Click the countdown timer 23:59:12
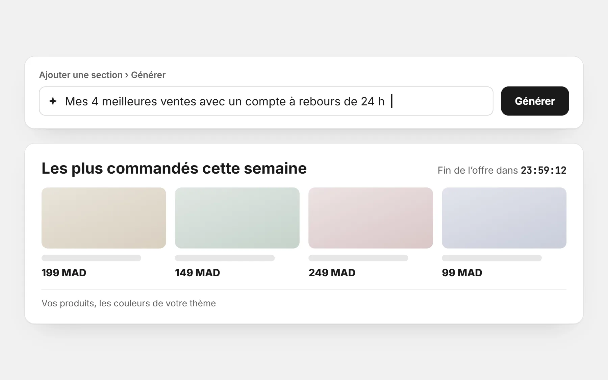The height and width of the screenshot is (380, 608). click(x=543, y=170)
